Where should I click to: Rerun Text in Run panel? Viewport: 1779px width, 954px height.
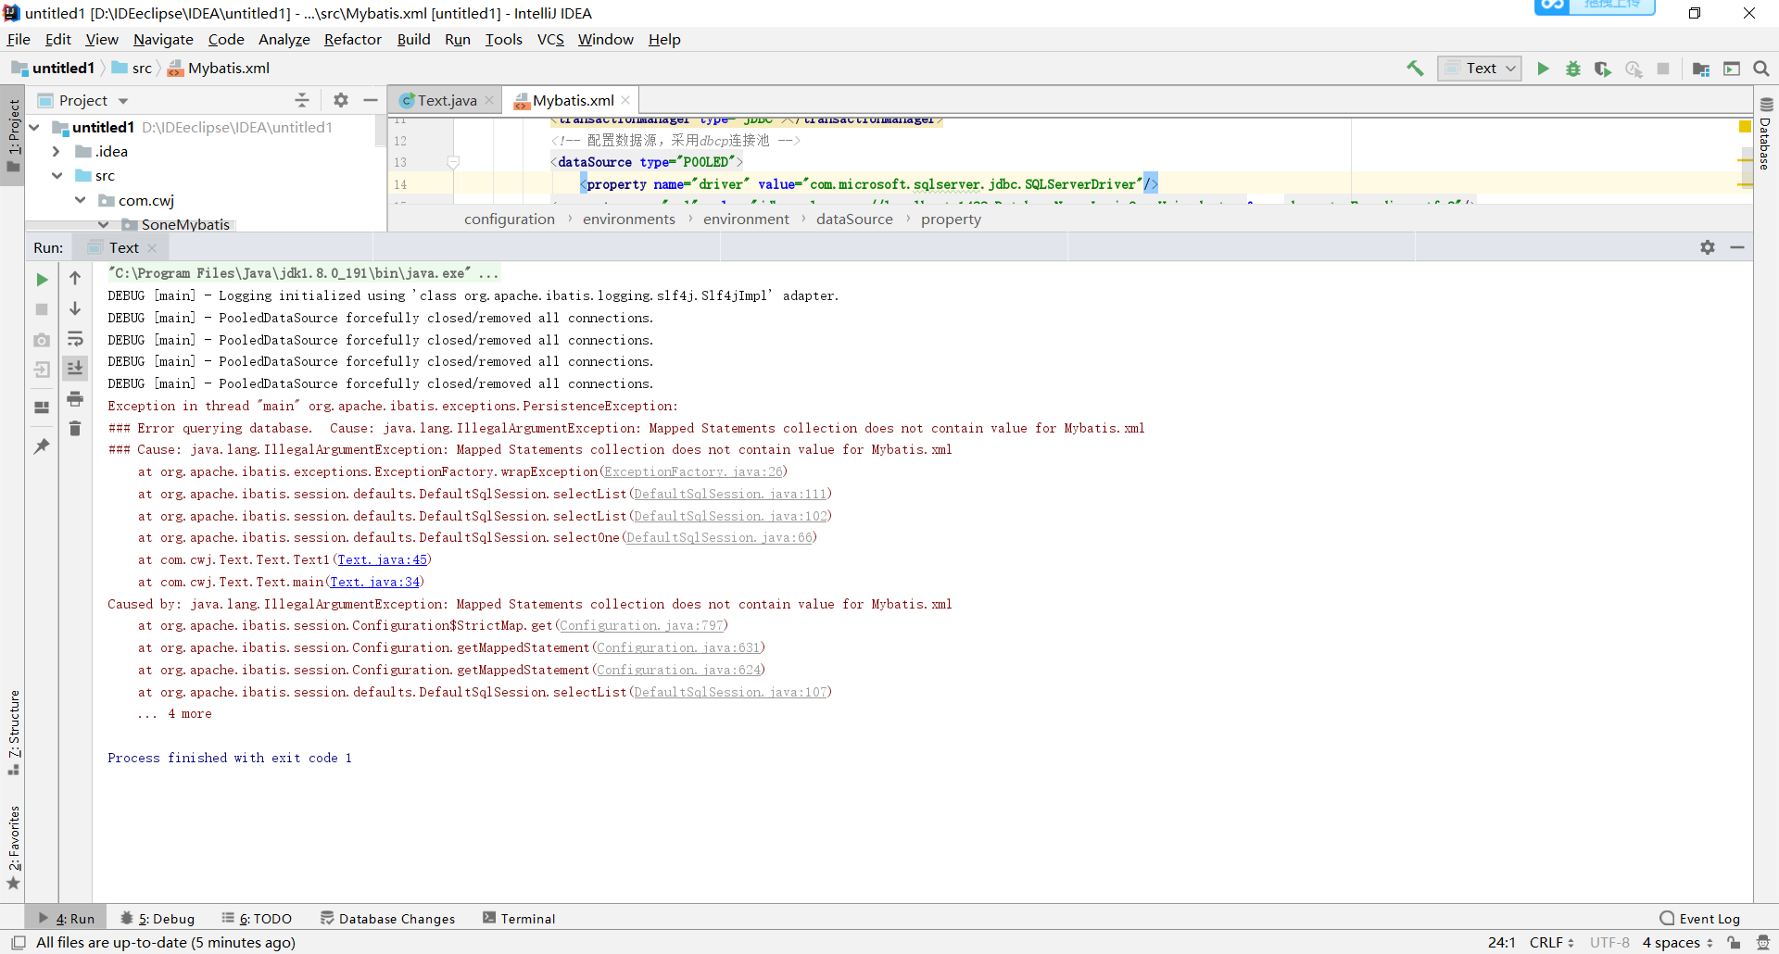click(42, 279)
